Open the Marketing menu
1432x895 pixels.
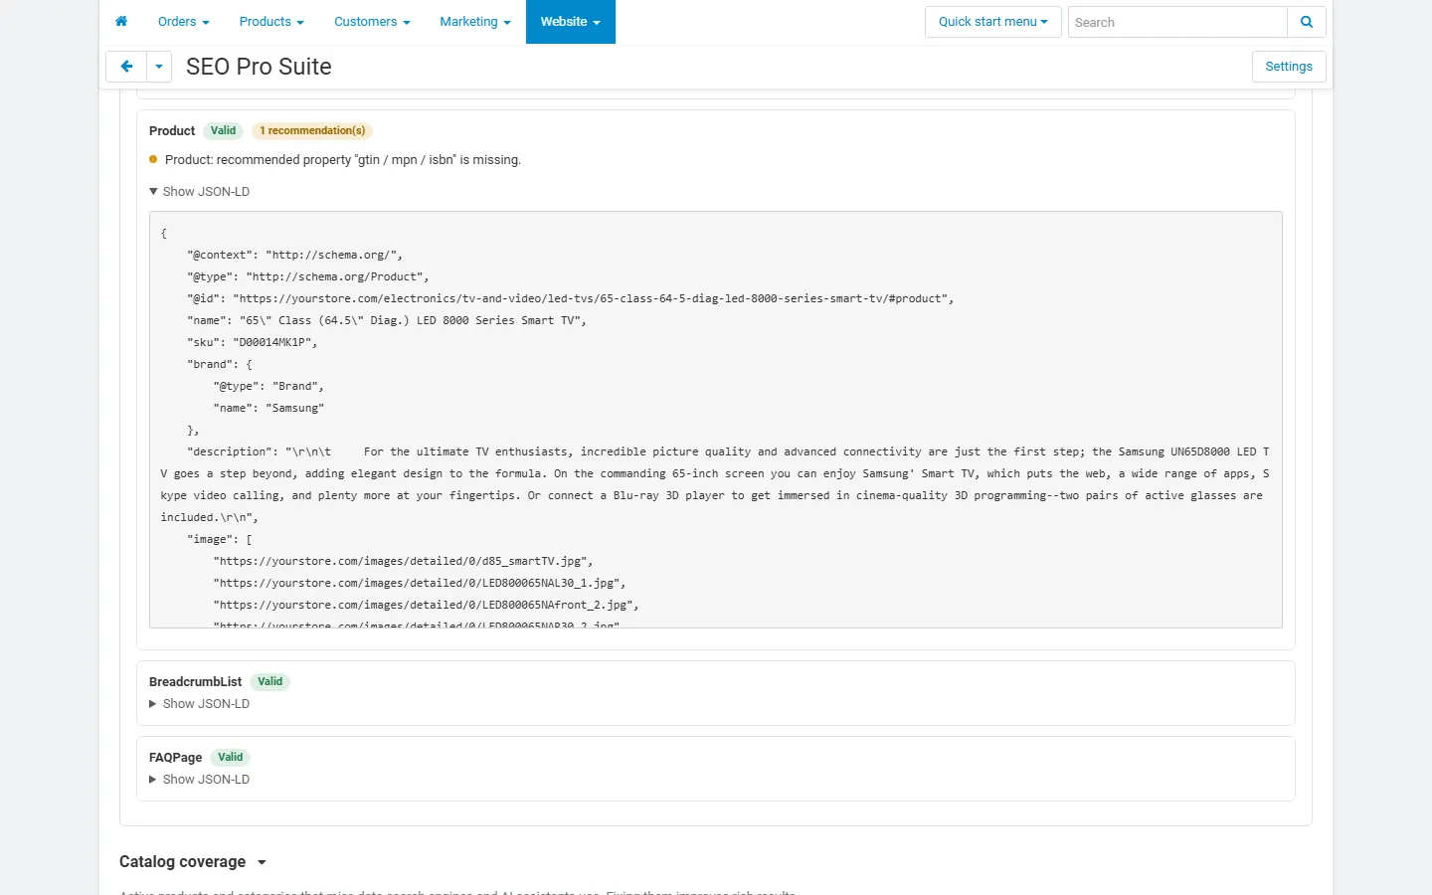click(475, 22)
